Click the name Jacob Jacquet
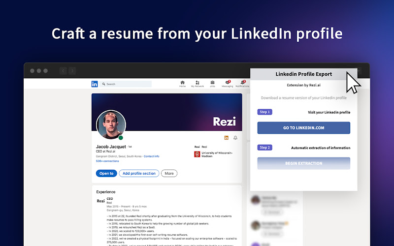The height and width of the screenshot is (246, 394). 111,147
